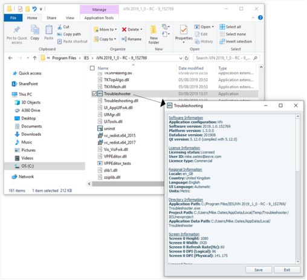Viewport: 307px width, 280px height.
Task: Click Select all in ribbon
Action: point(230,27)
